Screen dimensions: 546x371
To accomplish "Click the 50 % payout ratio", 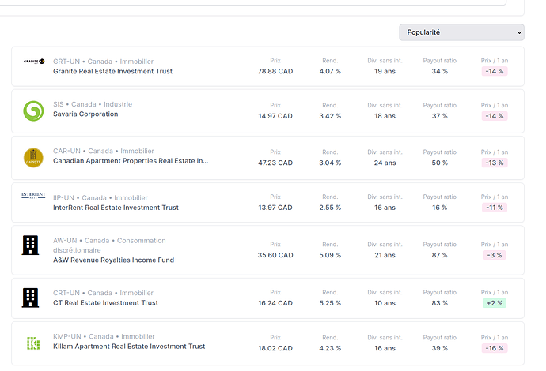I will [440, 163].
